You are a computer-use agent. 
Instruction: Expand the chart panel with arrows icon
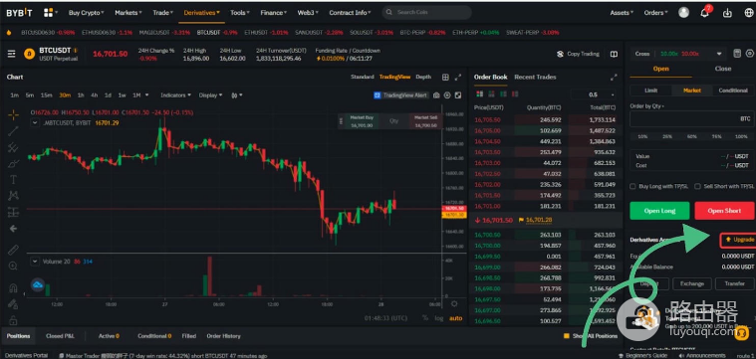tap(458, 77)
